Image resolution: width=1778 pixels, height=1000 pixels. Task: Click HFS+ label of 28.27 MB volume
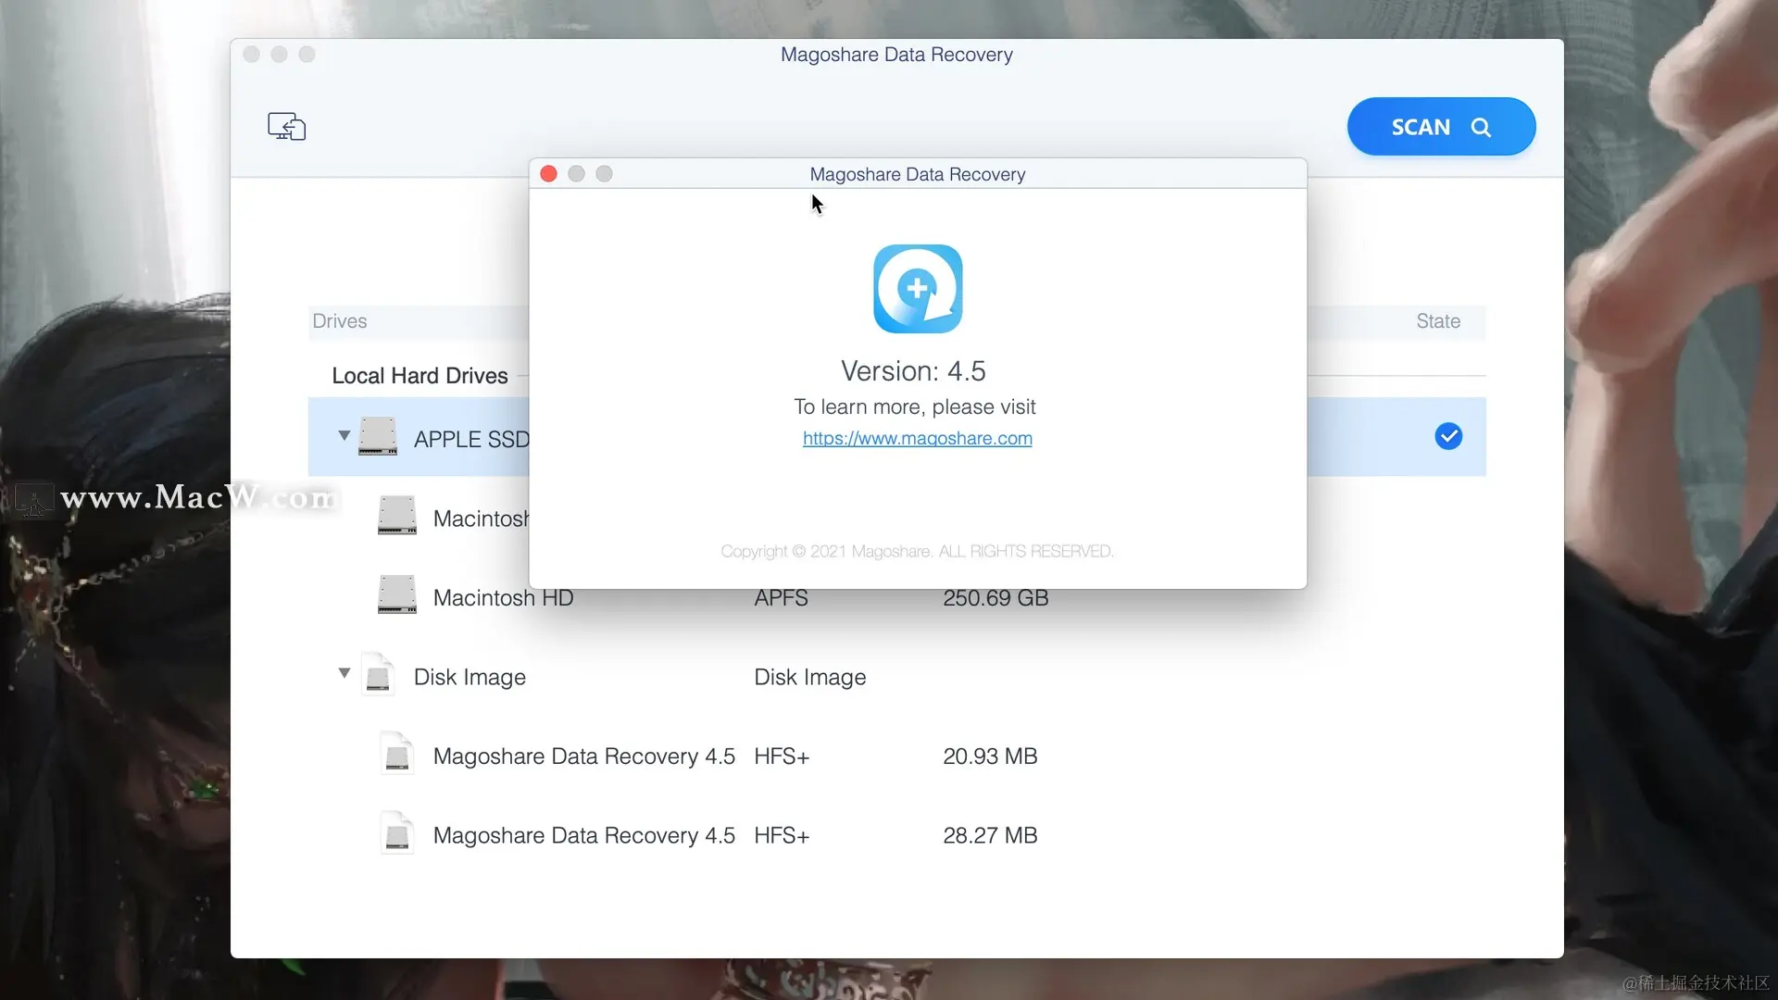782,835
